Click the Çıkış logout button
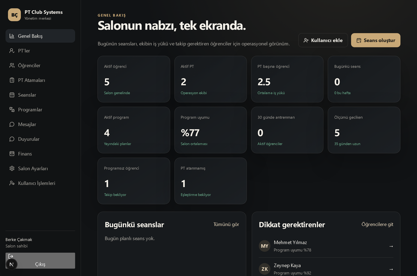 (x=40, y=261)
